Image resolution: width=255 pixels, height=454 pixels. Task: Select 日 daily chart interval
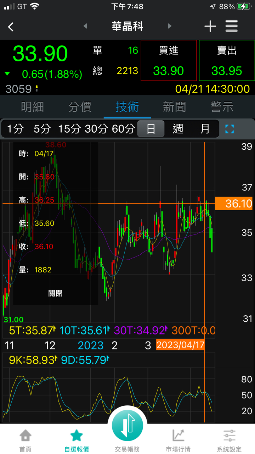point(151,129)
